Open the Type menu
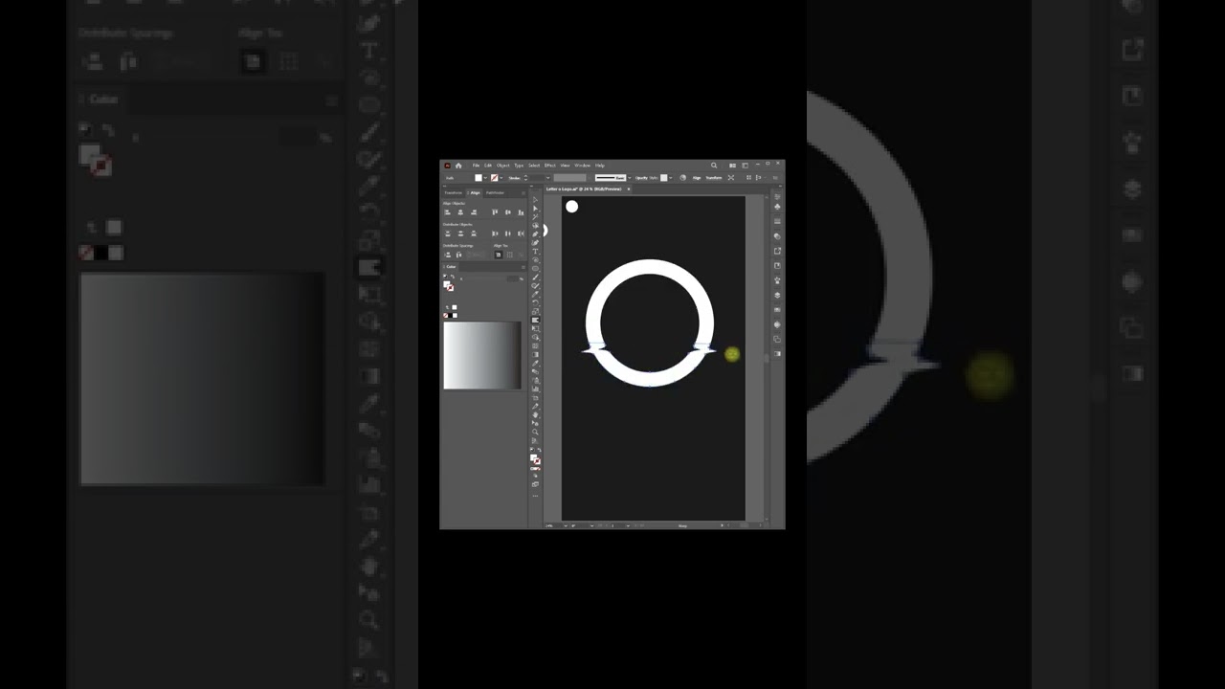 tap(519, 166)
